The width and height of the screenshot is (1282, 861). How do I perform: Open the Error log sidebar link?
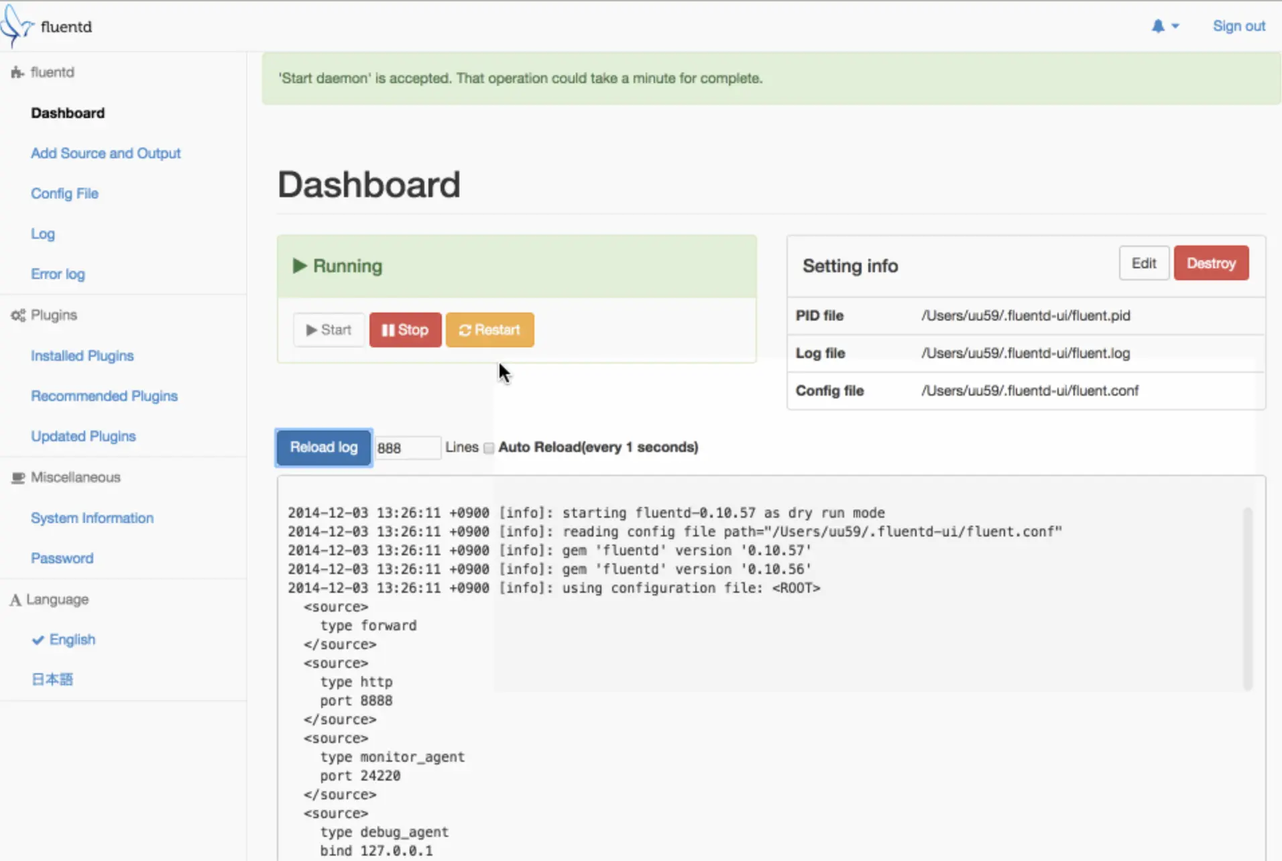tap(58, 274)
